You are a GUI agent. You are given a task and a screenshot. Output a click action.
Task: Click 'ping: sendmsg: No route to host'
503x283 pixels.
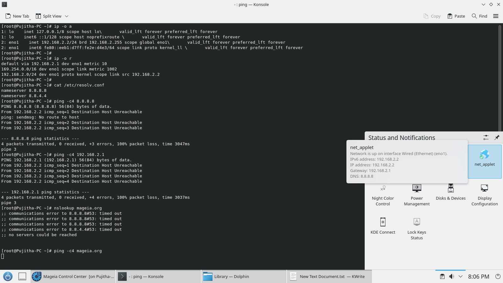[40, 117]
